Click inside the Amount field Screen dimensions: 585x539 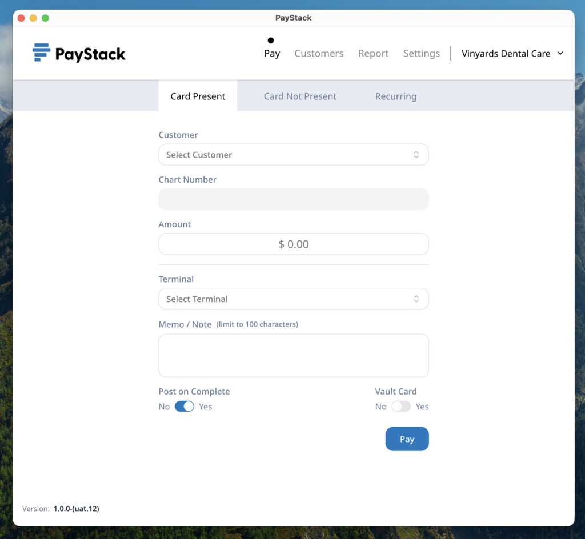293,244
